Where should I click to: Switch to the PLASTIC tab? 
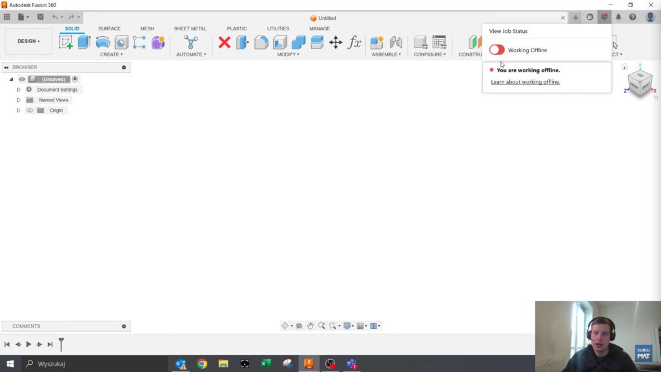click(237, 28)
